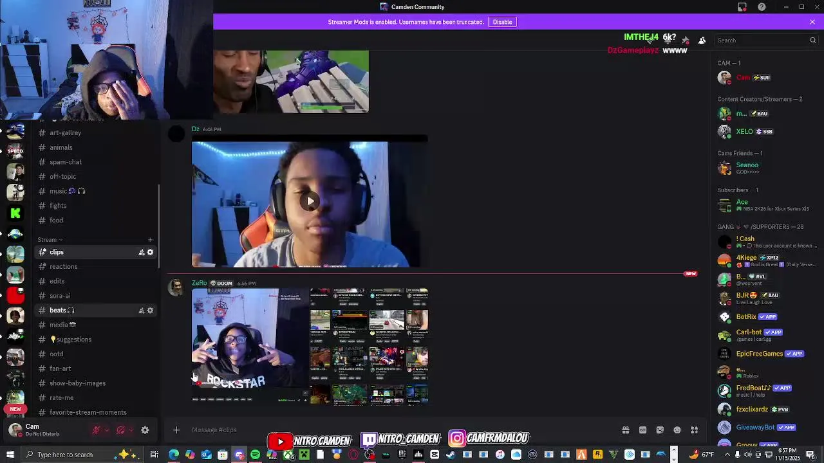Focus the Message #clips input
Screen dimensions: 824x463
tap(393, 430)
